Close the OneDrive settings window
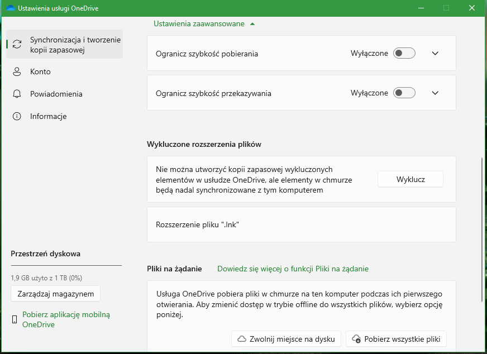Viewport: 487px width, 354px height. pyautogui.click(x=472, y=8)
